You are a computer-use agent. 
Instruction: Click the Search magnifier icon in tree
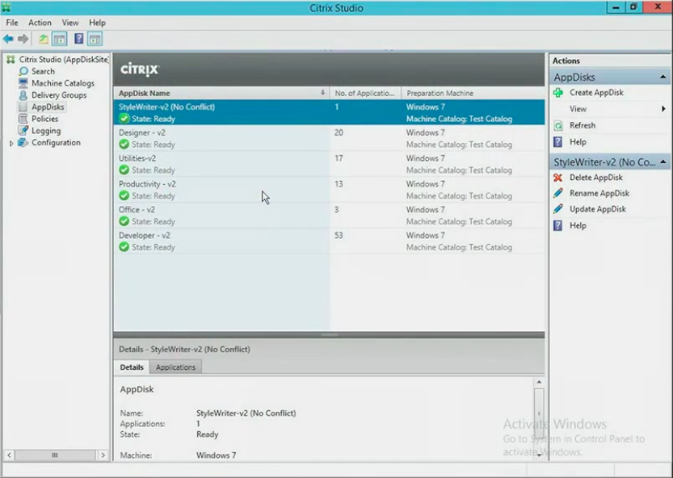[x=23, y=71]
